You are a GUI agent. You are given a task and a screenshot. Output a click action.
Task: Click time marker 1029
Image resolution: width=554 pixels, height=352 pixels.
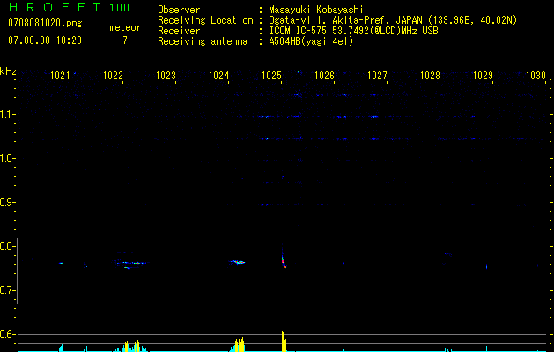point(483,76)
